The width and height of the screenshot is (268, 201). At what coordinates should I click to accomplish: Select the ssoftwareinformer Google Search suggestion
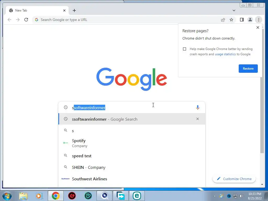132,119
